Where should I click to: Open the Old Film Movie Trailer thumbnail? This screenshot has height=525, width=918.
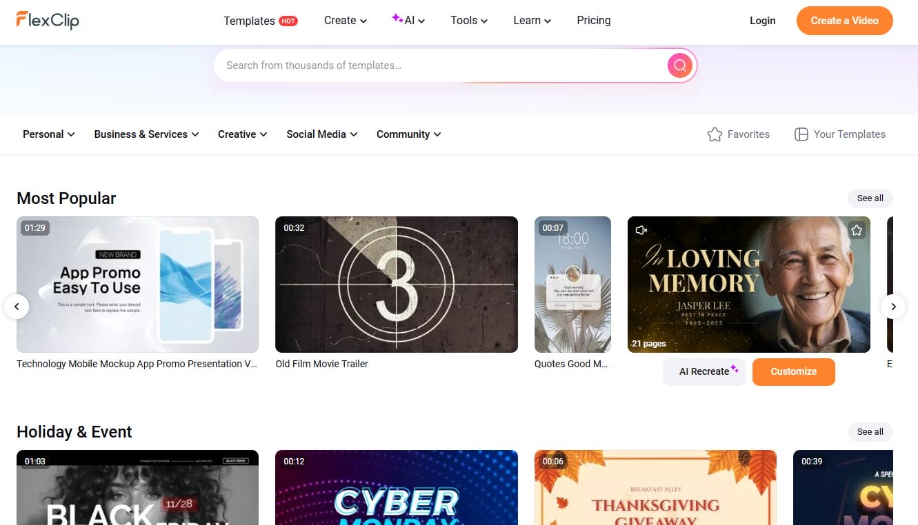click(396, 285)
